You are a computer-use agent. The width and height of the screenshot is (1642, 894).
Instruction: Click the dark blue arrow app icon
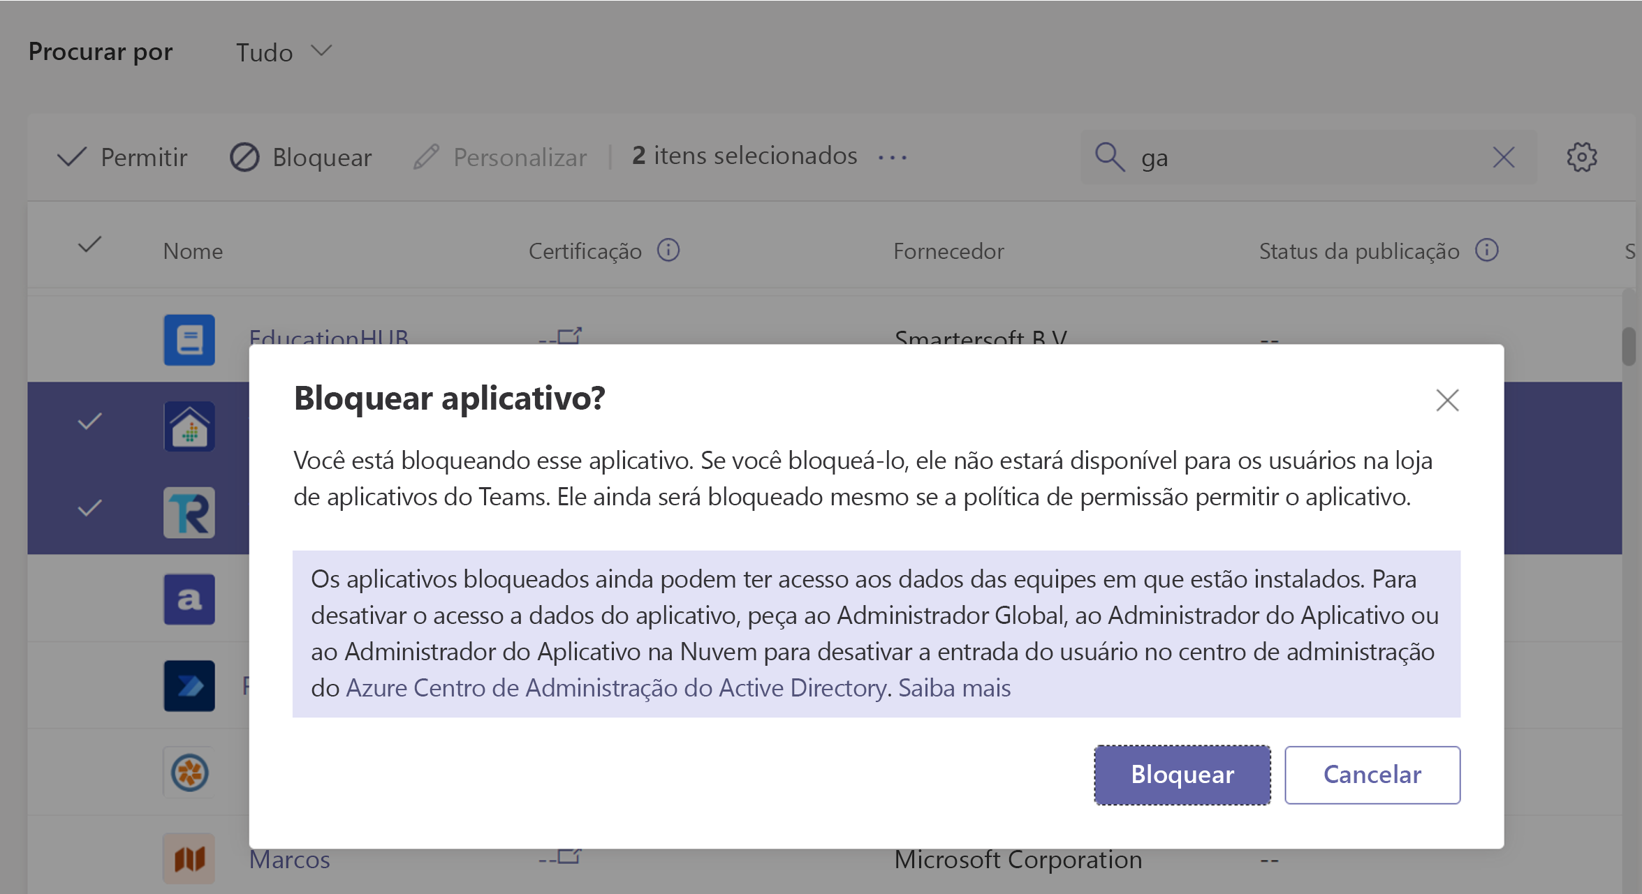tap(189, 686)
